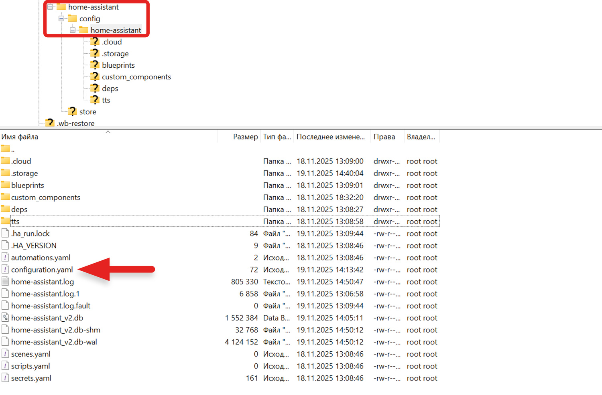Select custom_components in the folder tree
This screenshot has width=602, height=395.
click(136, 77)
